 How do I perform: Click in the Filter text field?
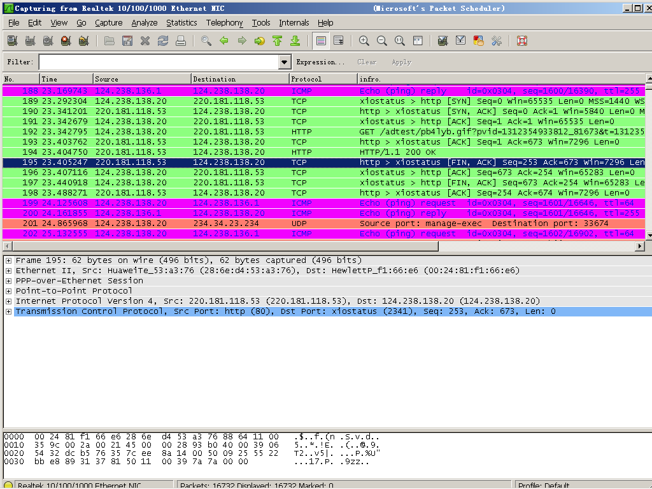coord(159,62)
